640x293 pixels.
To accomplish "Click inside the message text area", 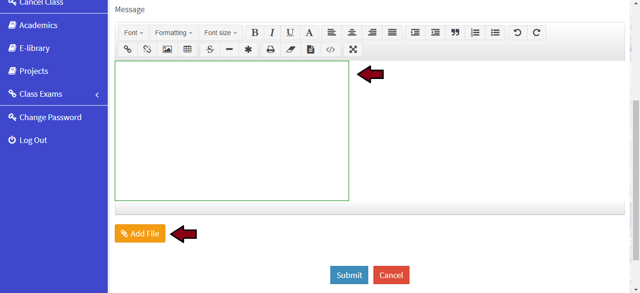I will click(x=232, y=131).
